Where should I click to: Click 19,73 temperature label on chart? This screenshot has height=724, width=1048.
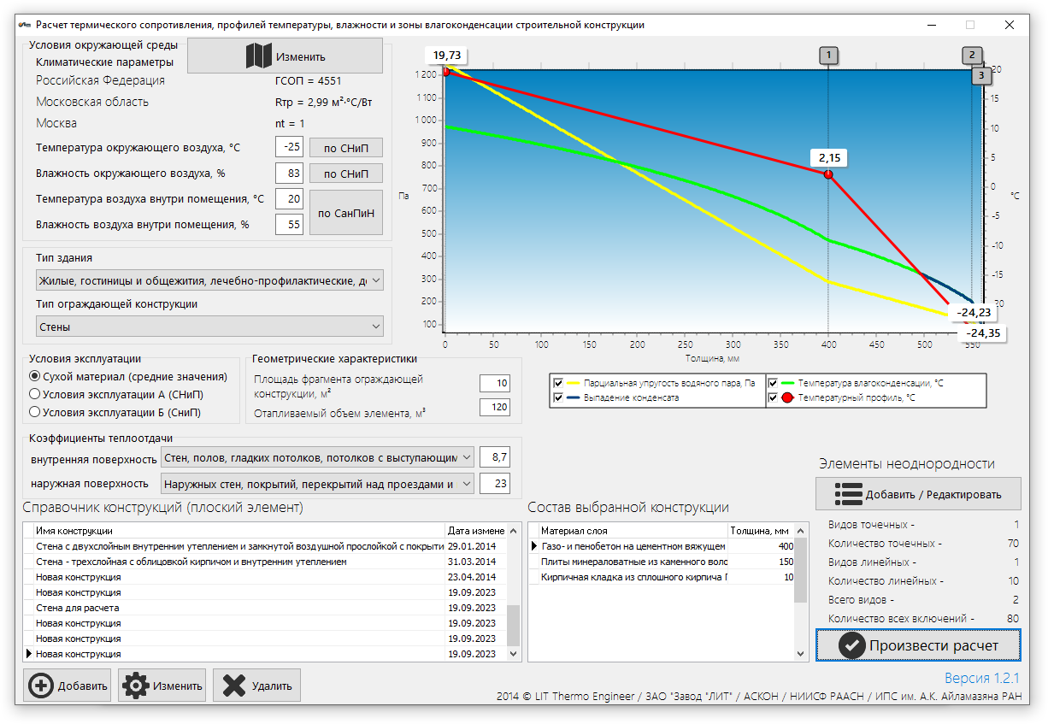point(446,56)
